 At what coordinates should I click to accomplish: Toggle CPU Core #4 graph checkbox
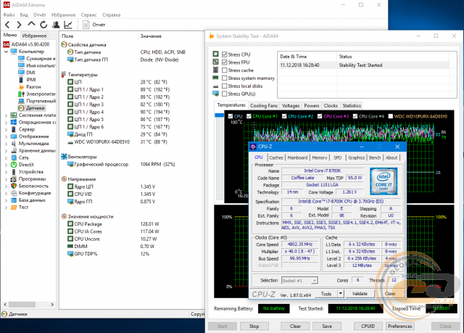[x=355, y=116]
